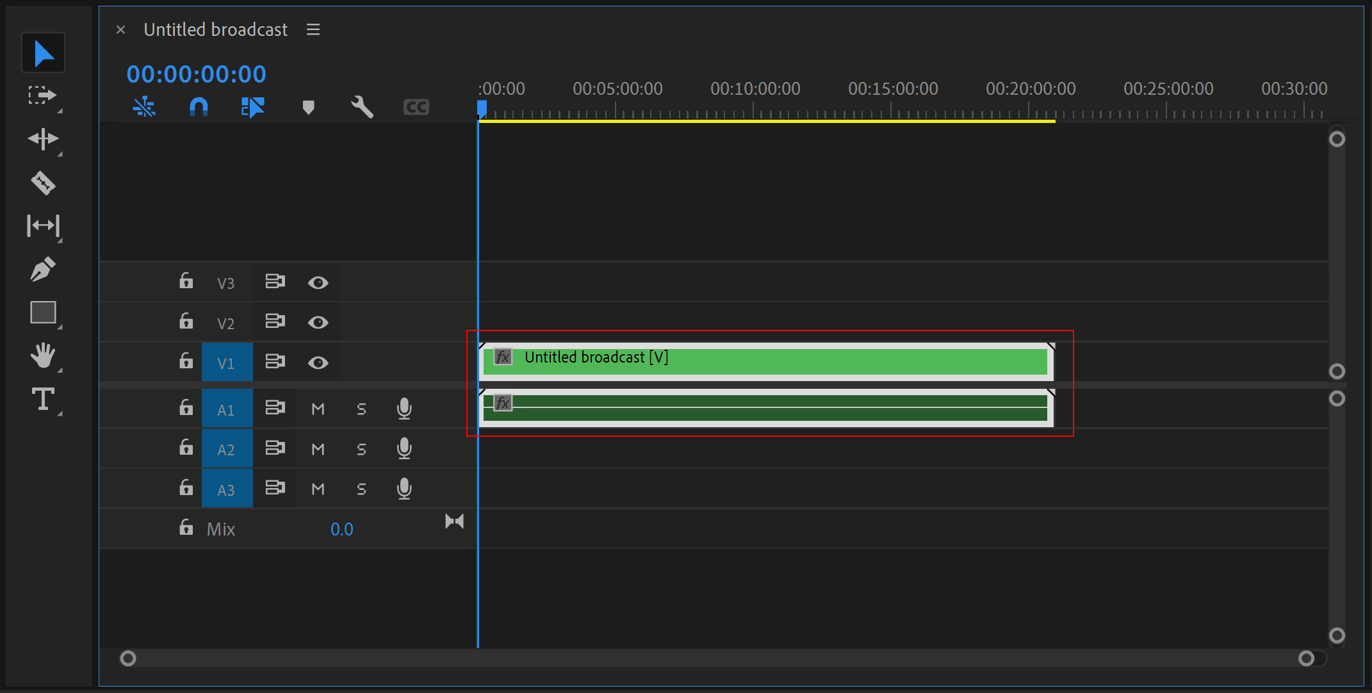Select the Pen tool
Image resolution: width=1372 pixels, height=693 pixels.
coord(43,269)
